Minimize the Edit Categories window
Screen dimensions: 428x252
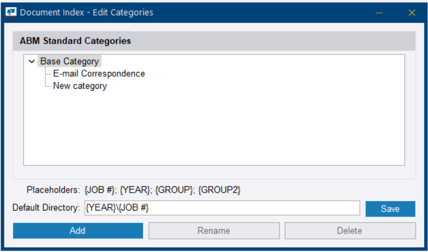pyautogui.click(x=379, y=13)
